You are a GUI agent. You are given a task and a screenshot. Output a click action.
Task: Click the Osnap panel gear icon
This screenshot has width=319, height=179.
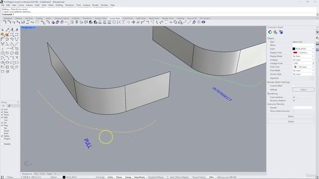click(18, 102)
